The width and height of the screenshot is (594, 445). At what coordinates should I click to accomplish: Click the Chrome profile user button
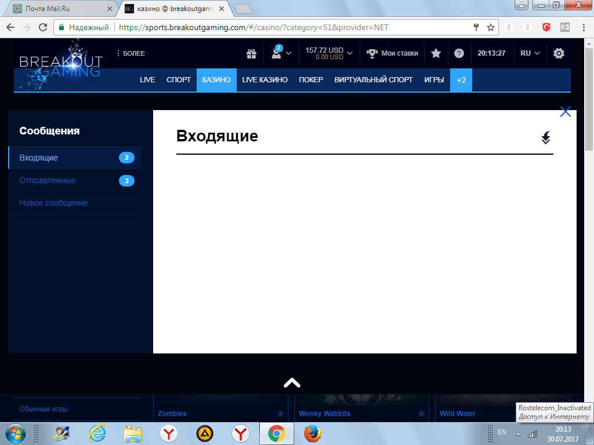(521, 5)
